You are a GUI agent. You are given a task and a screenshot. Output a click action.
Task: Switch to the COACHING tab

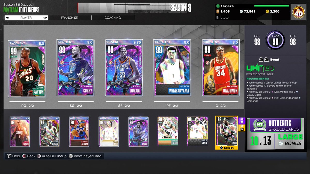click(x=113, y=18)
